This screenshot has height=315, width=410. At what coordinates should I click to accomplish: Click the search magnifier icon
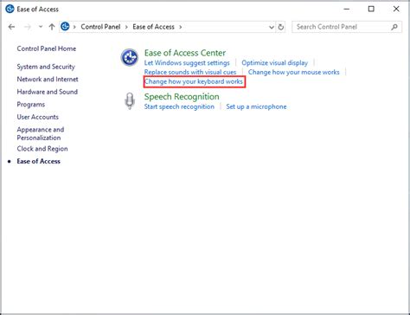394,27
